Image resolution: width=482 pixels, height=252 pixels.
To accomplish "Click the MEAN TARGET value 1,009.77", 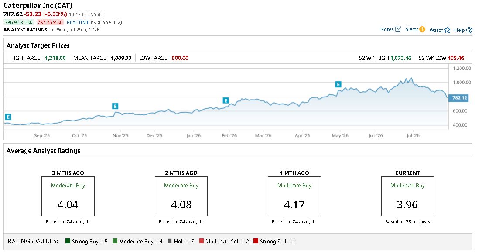I will click(x=121, y=58).
